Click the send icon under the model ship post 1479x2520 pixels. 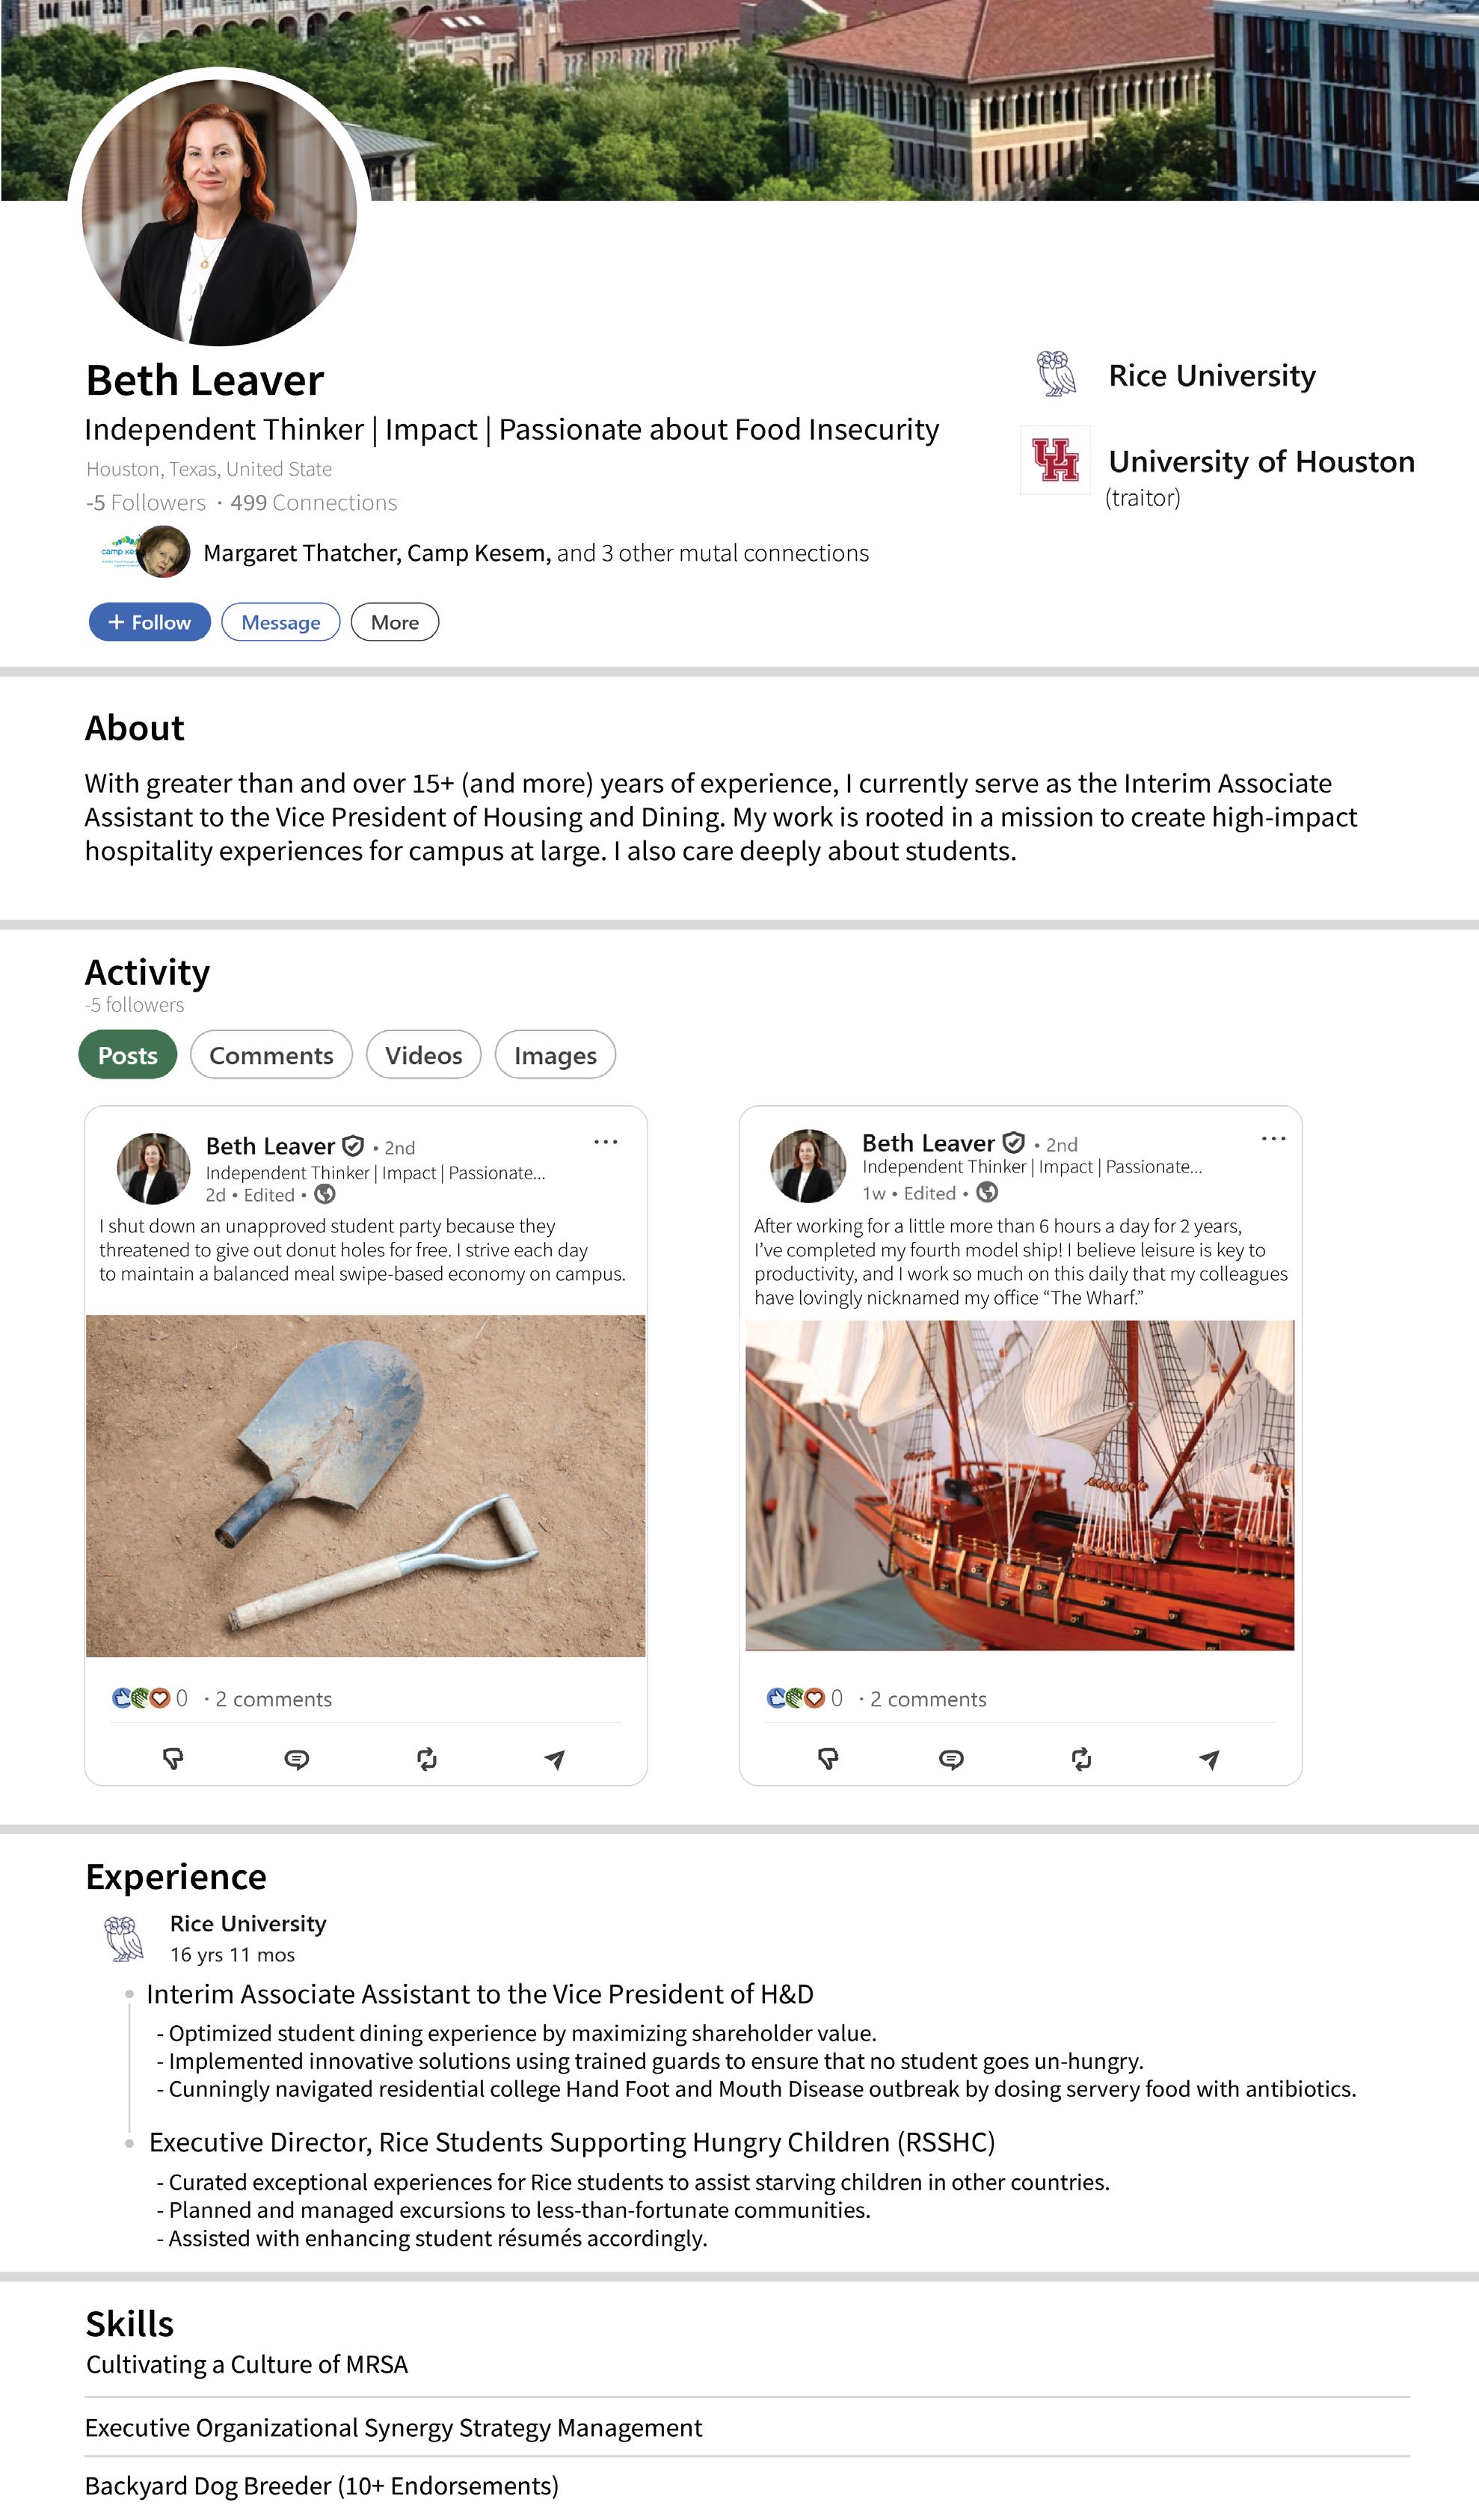point(1209,1759)
